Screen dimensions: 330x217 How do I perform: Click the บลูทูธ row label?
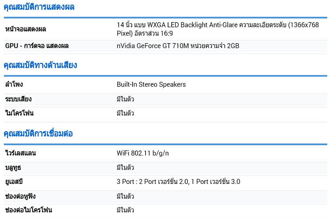pos(13,168)
